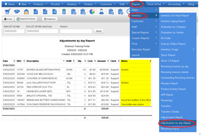Focus the Search input field
The height and width of the screenshot is (135, 201).
76,31
